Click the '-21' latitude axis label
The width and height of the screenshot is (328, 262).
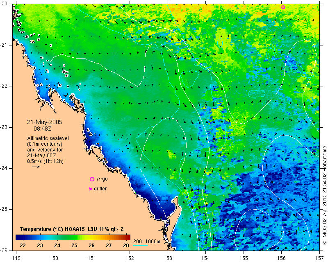(x=5, y=45)
